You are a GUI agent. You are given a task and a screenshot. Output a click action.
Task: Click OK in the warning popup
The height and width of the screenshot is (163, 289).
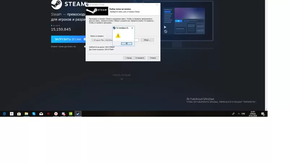coord(126,43)
